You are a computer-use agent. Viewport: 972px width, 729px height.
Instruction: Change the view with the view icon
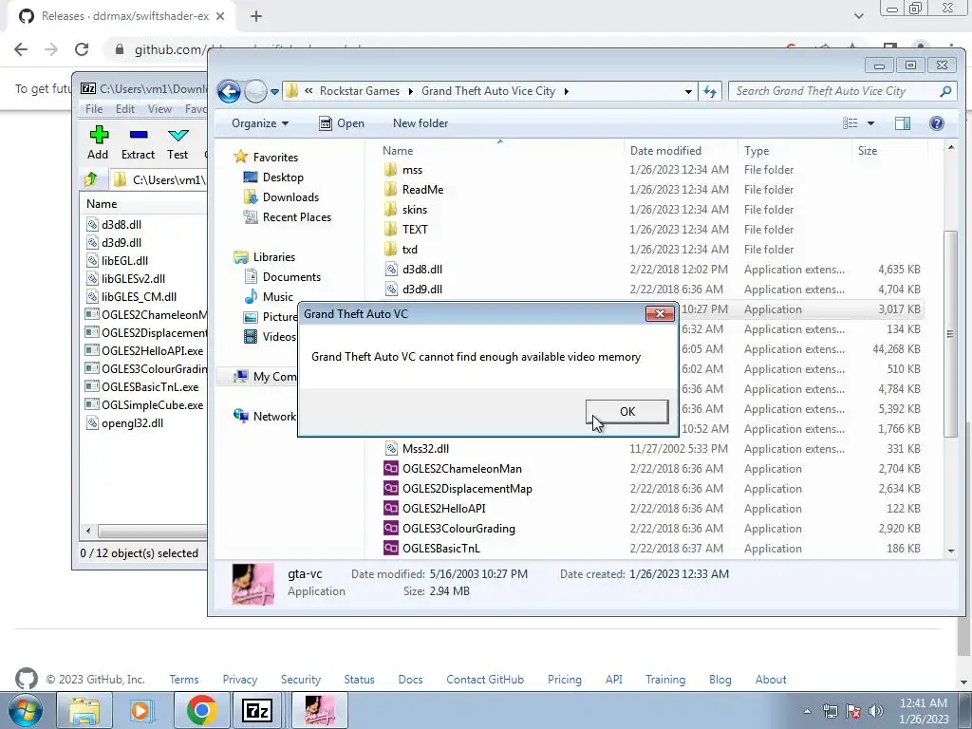(x=850, y=123)
